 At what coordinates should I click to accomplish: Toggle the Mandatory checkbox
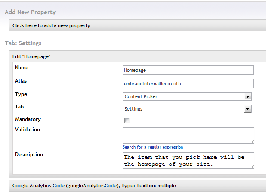tap(127, 121)
